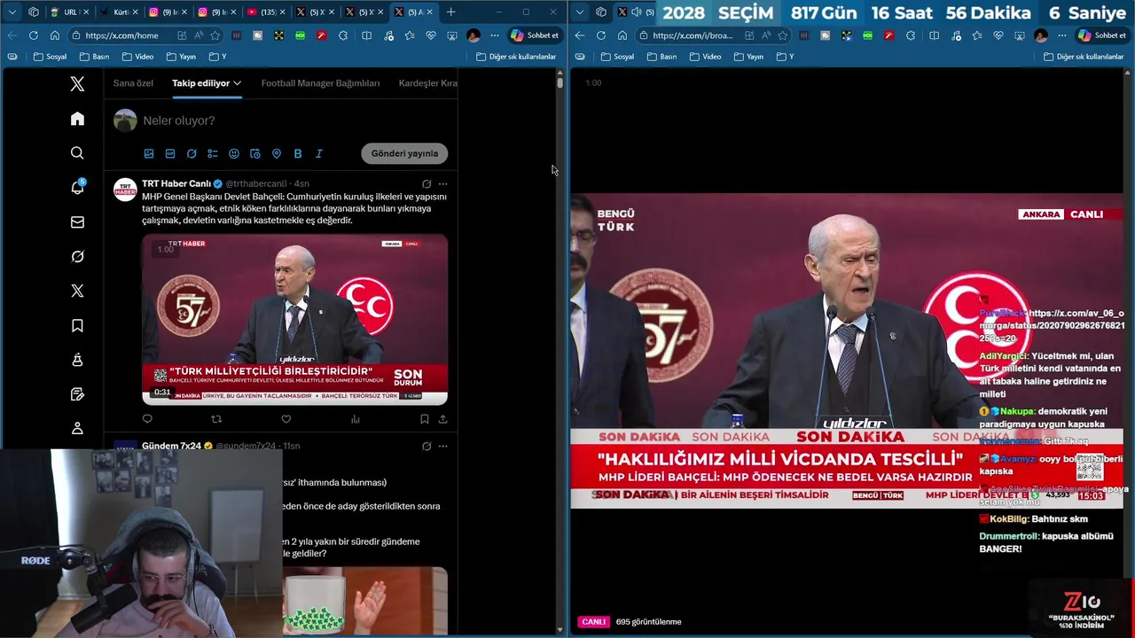This screenshot has width=1135, height=638.
Task: Repost the TRT Haber Canlı post
Action: [x=216, y=419]
